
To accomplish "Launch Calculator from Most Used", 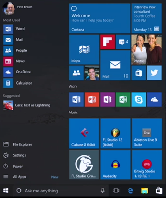I will click(x=18, y=83).
